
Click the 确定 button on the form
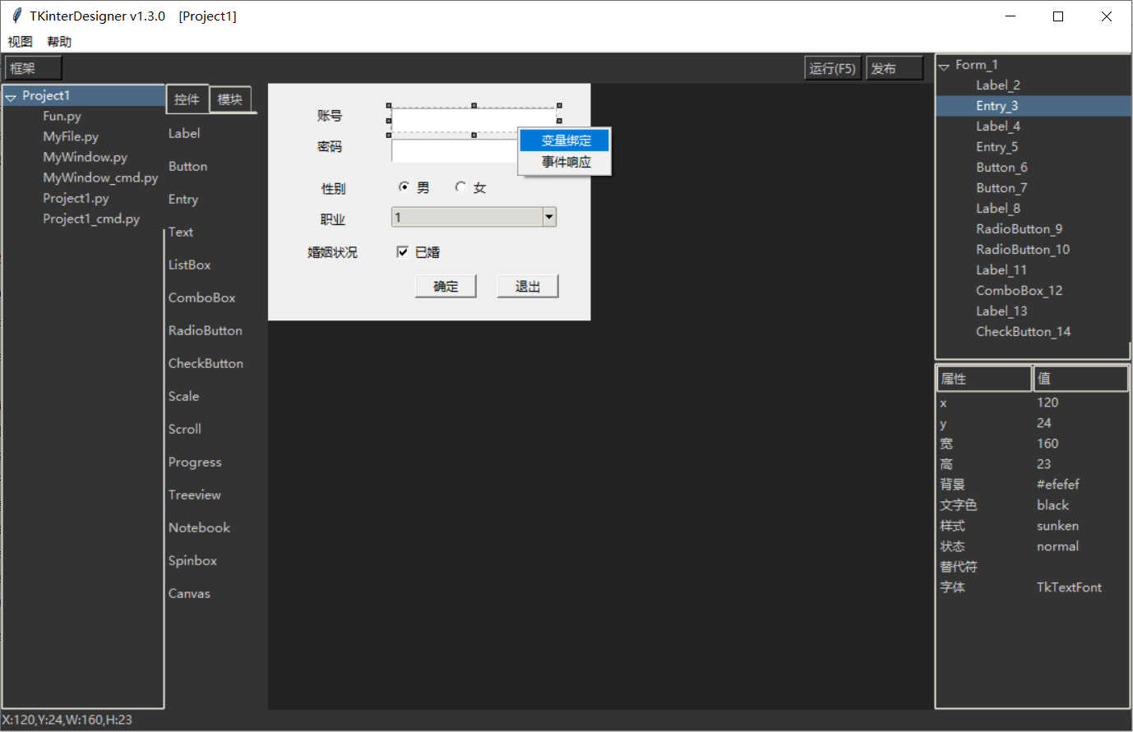(446, 286)
